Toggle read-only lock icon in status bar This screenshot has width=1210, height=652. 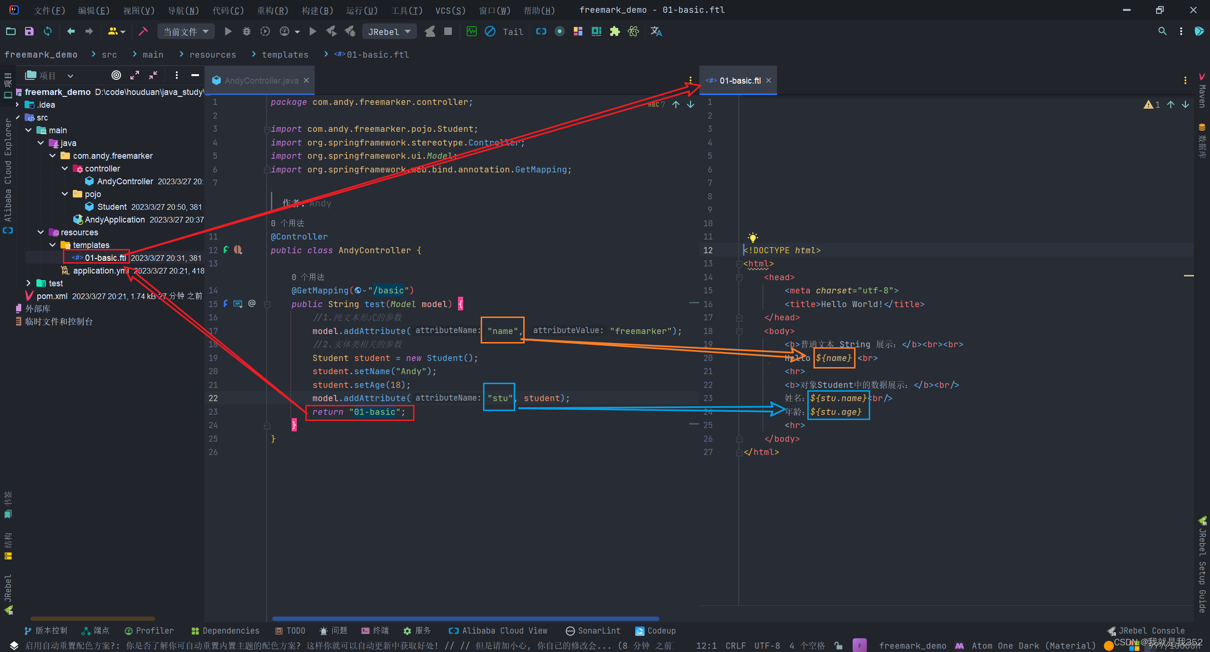point(838,645)
